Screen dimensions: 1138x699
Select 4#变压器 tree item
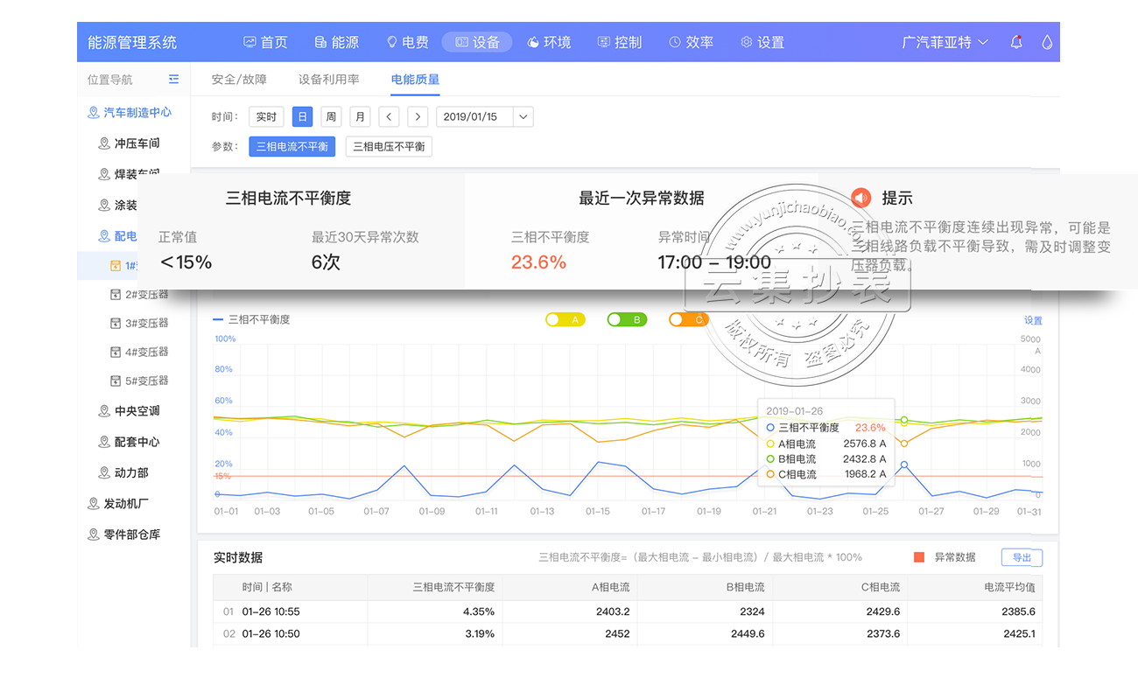(x=147, y=352)
